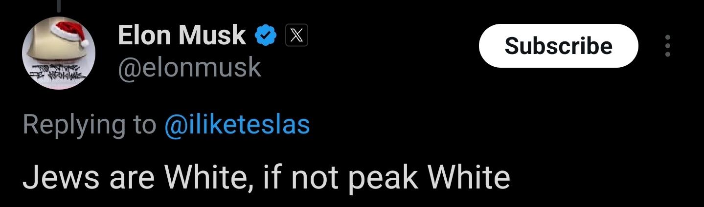Open Elon Musk's profile avatar

click(x=59, y=54)
